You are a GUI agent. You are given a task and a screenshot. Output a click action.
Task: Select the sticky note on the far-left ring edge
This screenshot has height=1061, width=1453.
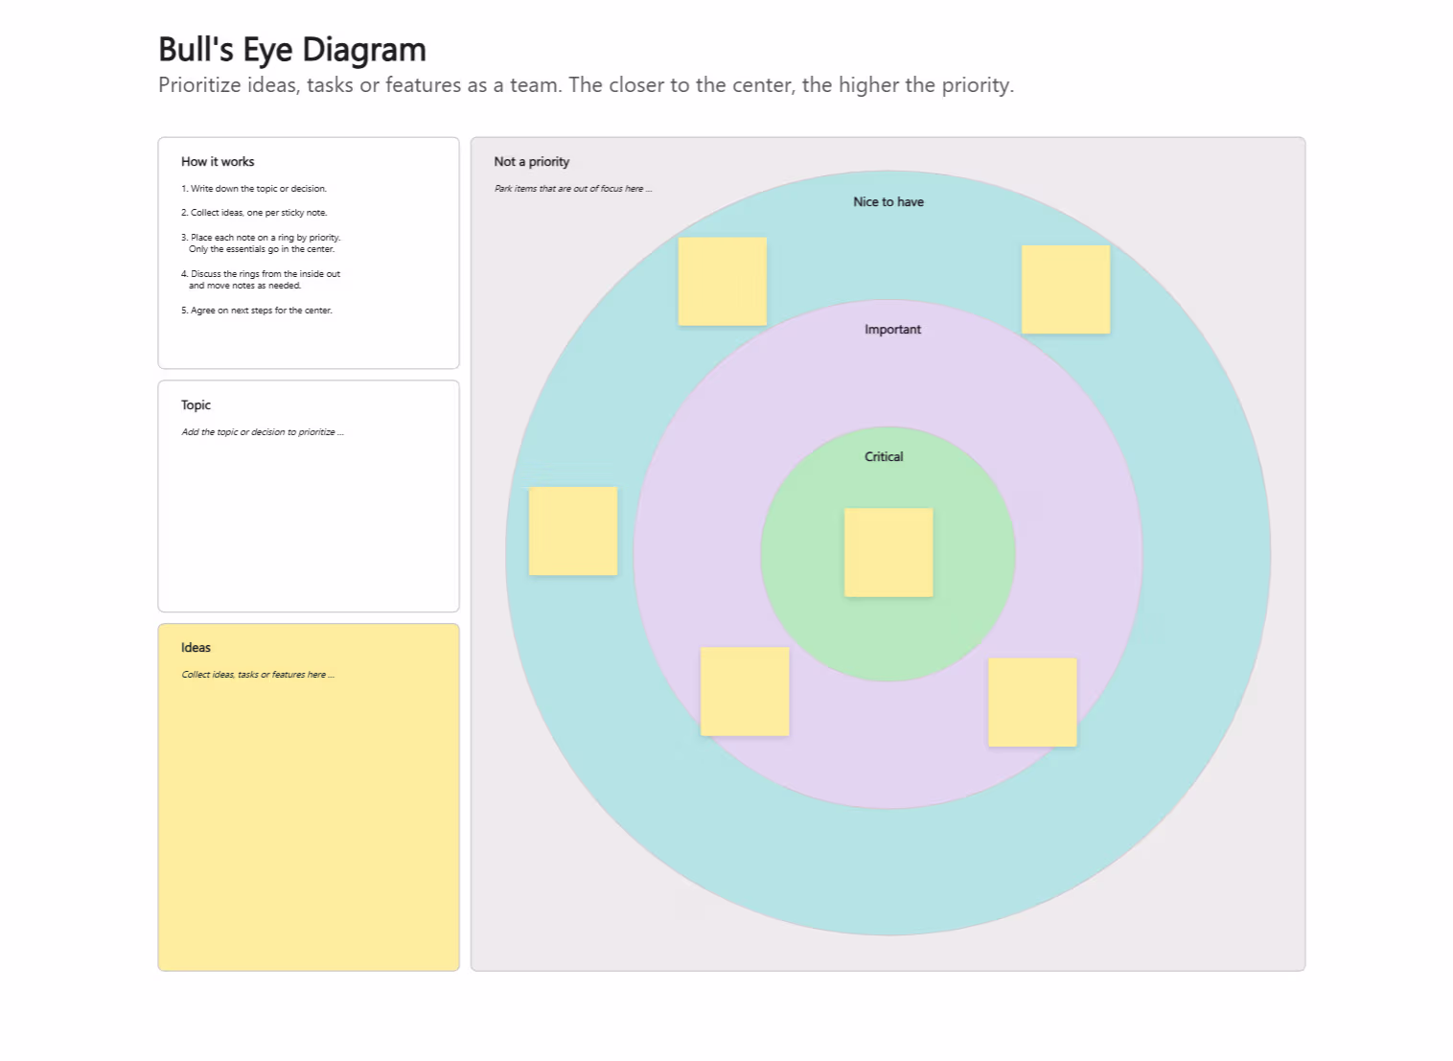point(573,531)
